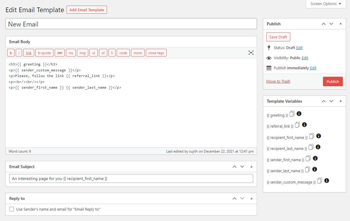350x221 pixels.
Task: Show info about referral_link variable
Action: 304,124
